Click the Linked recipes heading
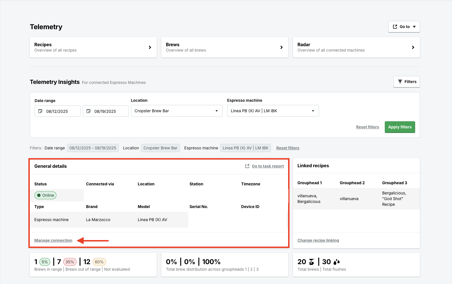This screenshot has height=284, width=452. [x=313, y=166]
